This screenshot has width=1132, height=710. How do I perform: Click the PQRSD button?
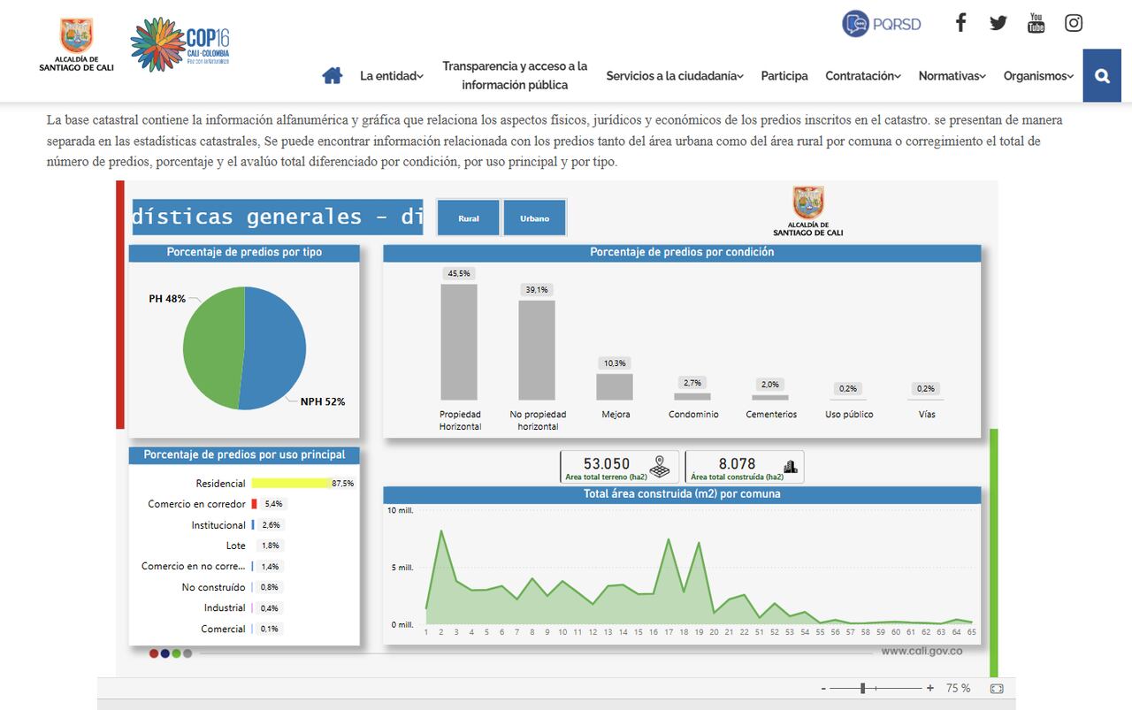click(881, 24)
